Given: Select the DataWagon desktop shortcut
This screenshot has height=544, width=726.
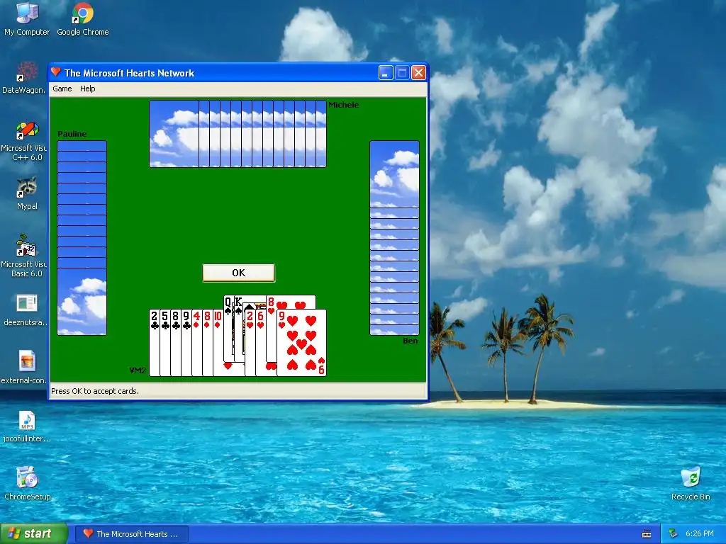Looking at the screenshot, I should 24,77.
